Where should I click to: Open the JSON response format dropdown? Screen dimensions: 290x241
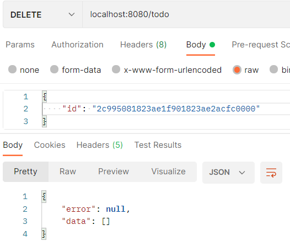[x=228, y=173]
